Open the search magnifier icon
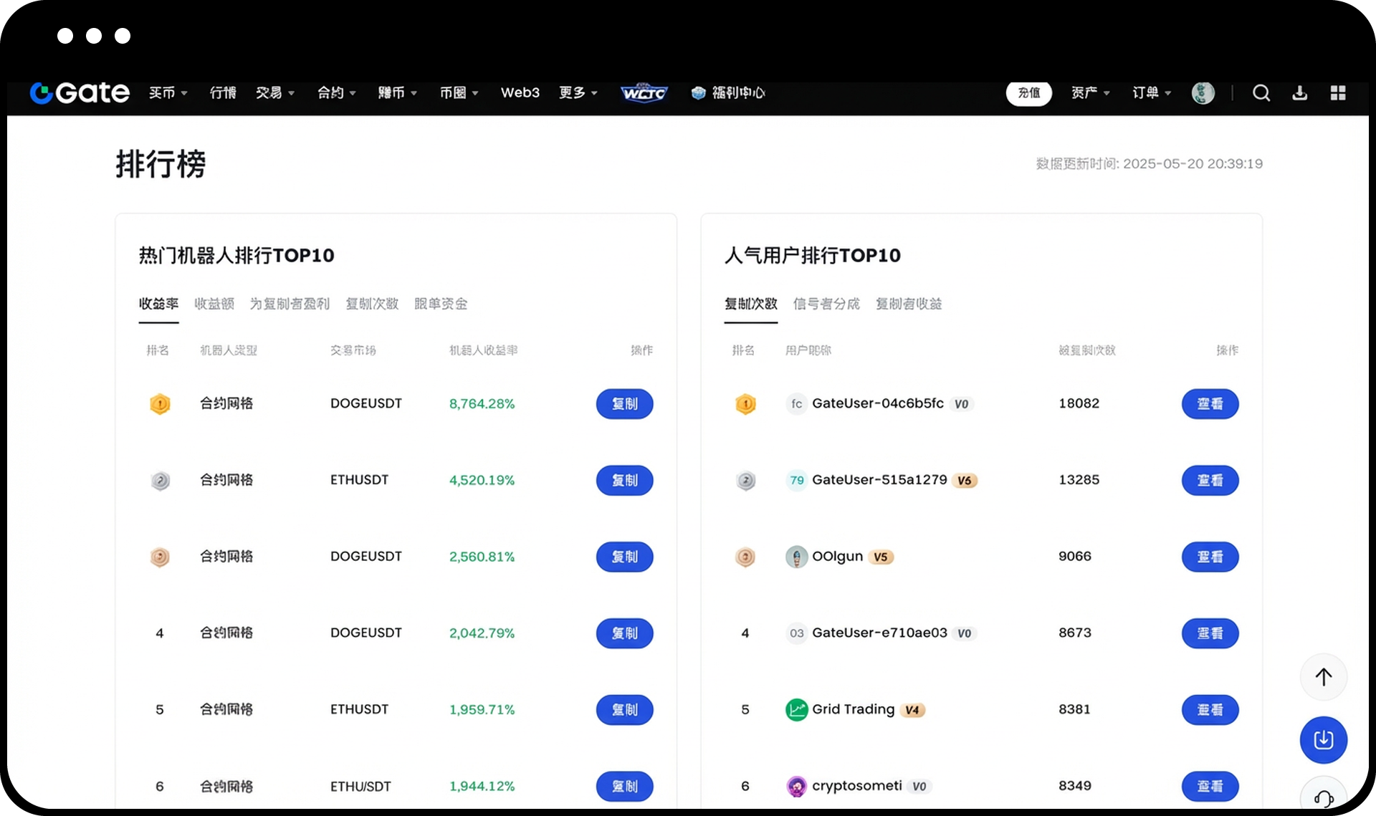The width and height of the screenshot is (1376, 816). pyautogui.click(x=1261, y=93)
